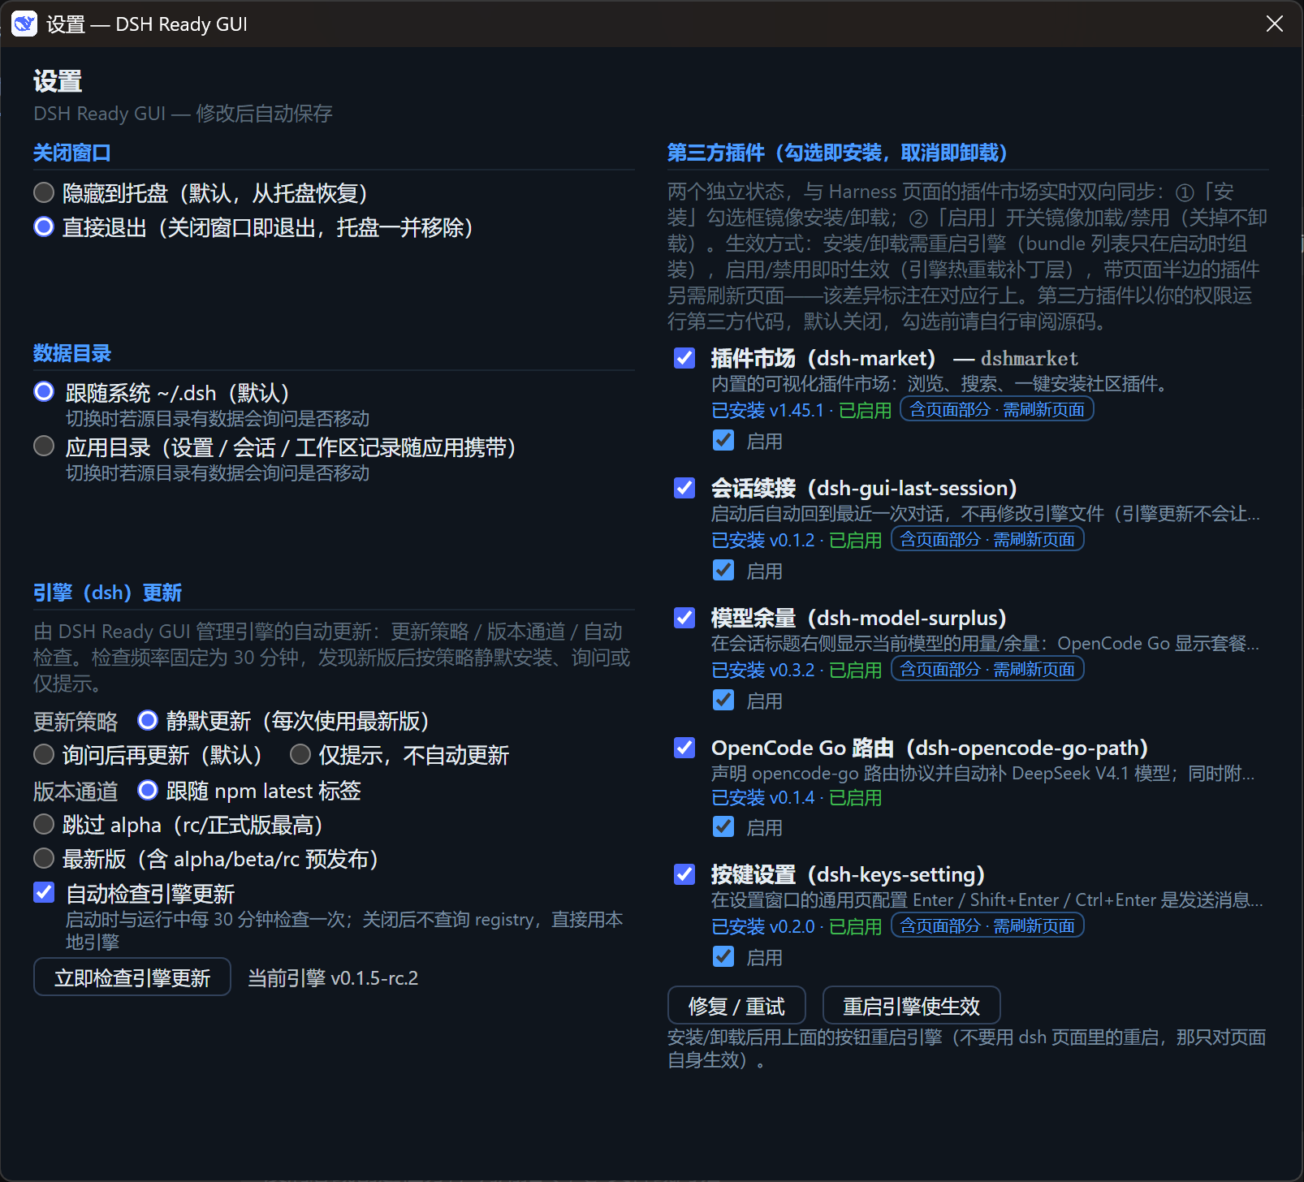Choose 跟随系统 ~/.dsh data directory

(x=44, y=392)
